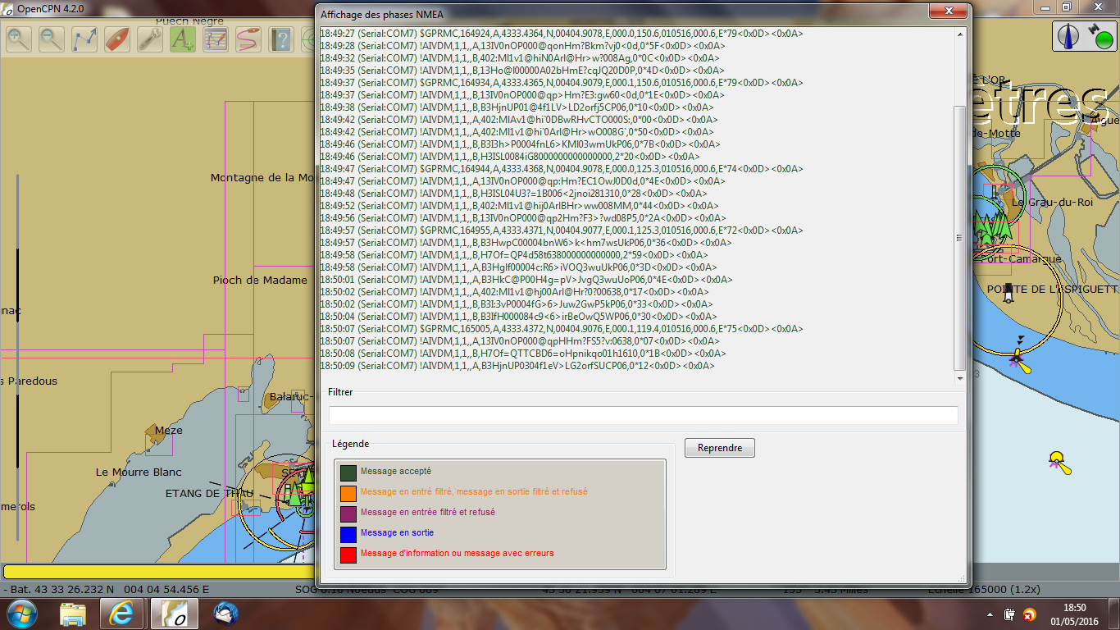Click the Message accepté legend label

click(396, 472)
